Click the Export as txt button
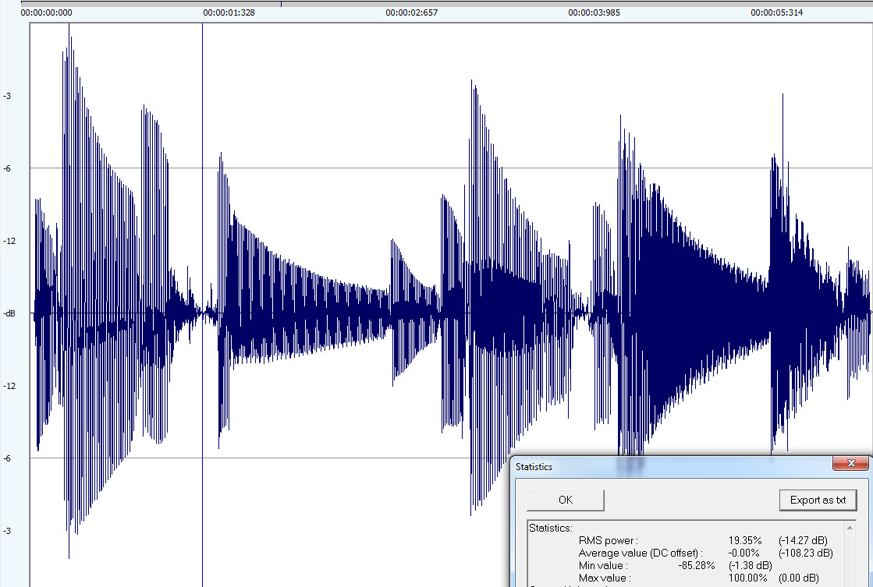 (818, 500)
